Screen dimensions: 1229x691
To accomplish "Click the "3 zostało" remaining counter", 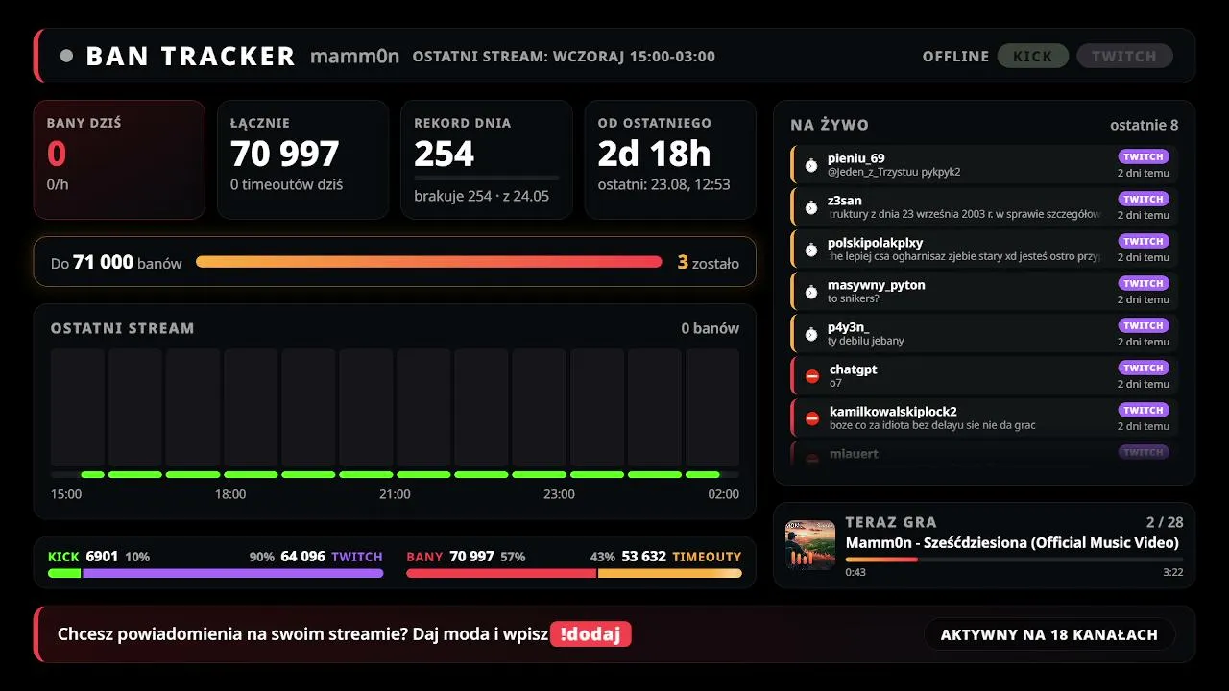I will 709,262.
